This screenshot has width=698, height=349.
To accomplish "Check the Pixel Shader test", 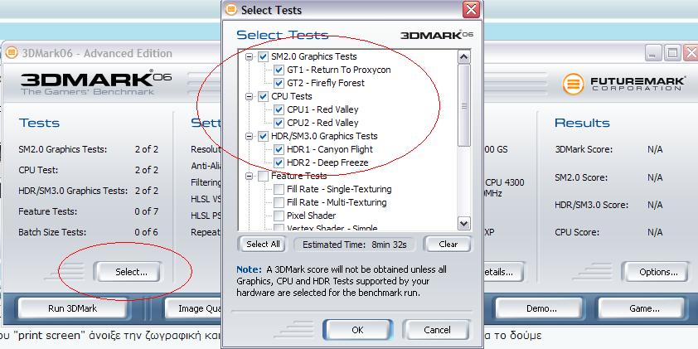I will [279, 216].
